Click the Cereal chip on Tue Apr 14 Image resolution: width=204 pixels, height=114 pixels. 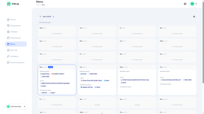[x=83, y=74]
